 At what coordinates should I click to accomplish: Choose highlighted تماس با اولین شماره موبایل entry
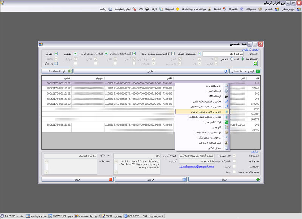click(x=202, y=112)
